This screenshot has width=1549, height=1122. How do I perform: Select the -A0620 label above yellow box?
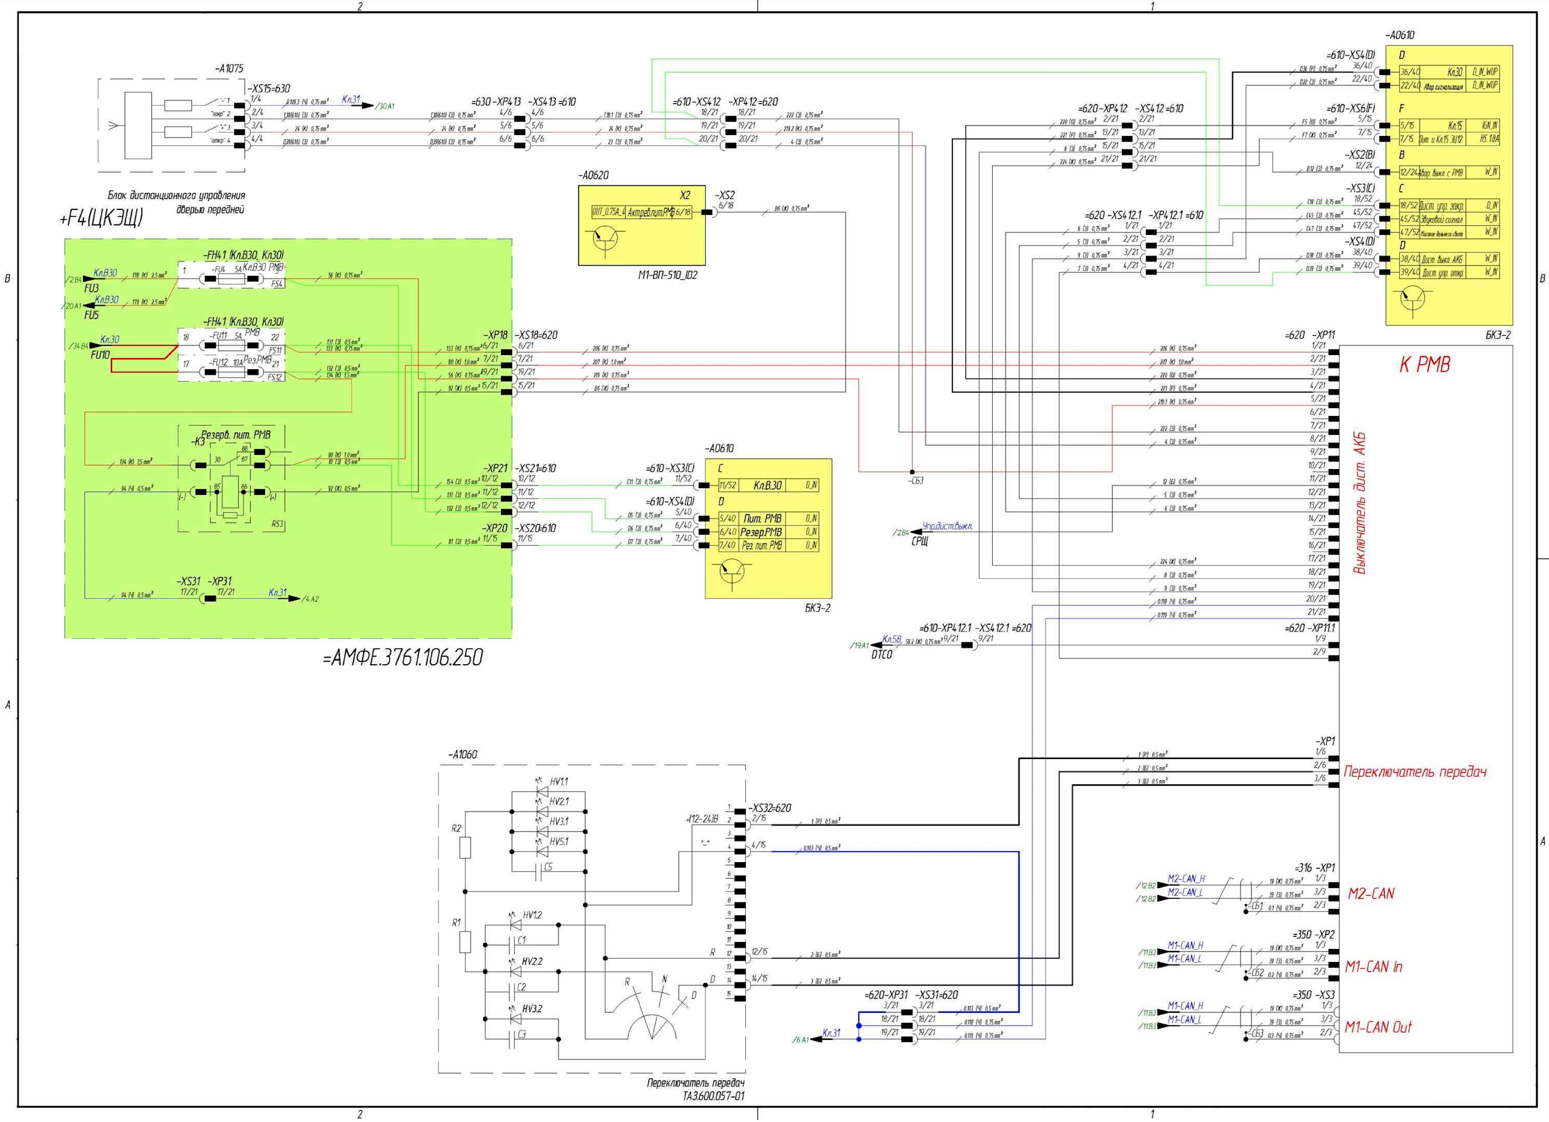pos(593,175)
